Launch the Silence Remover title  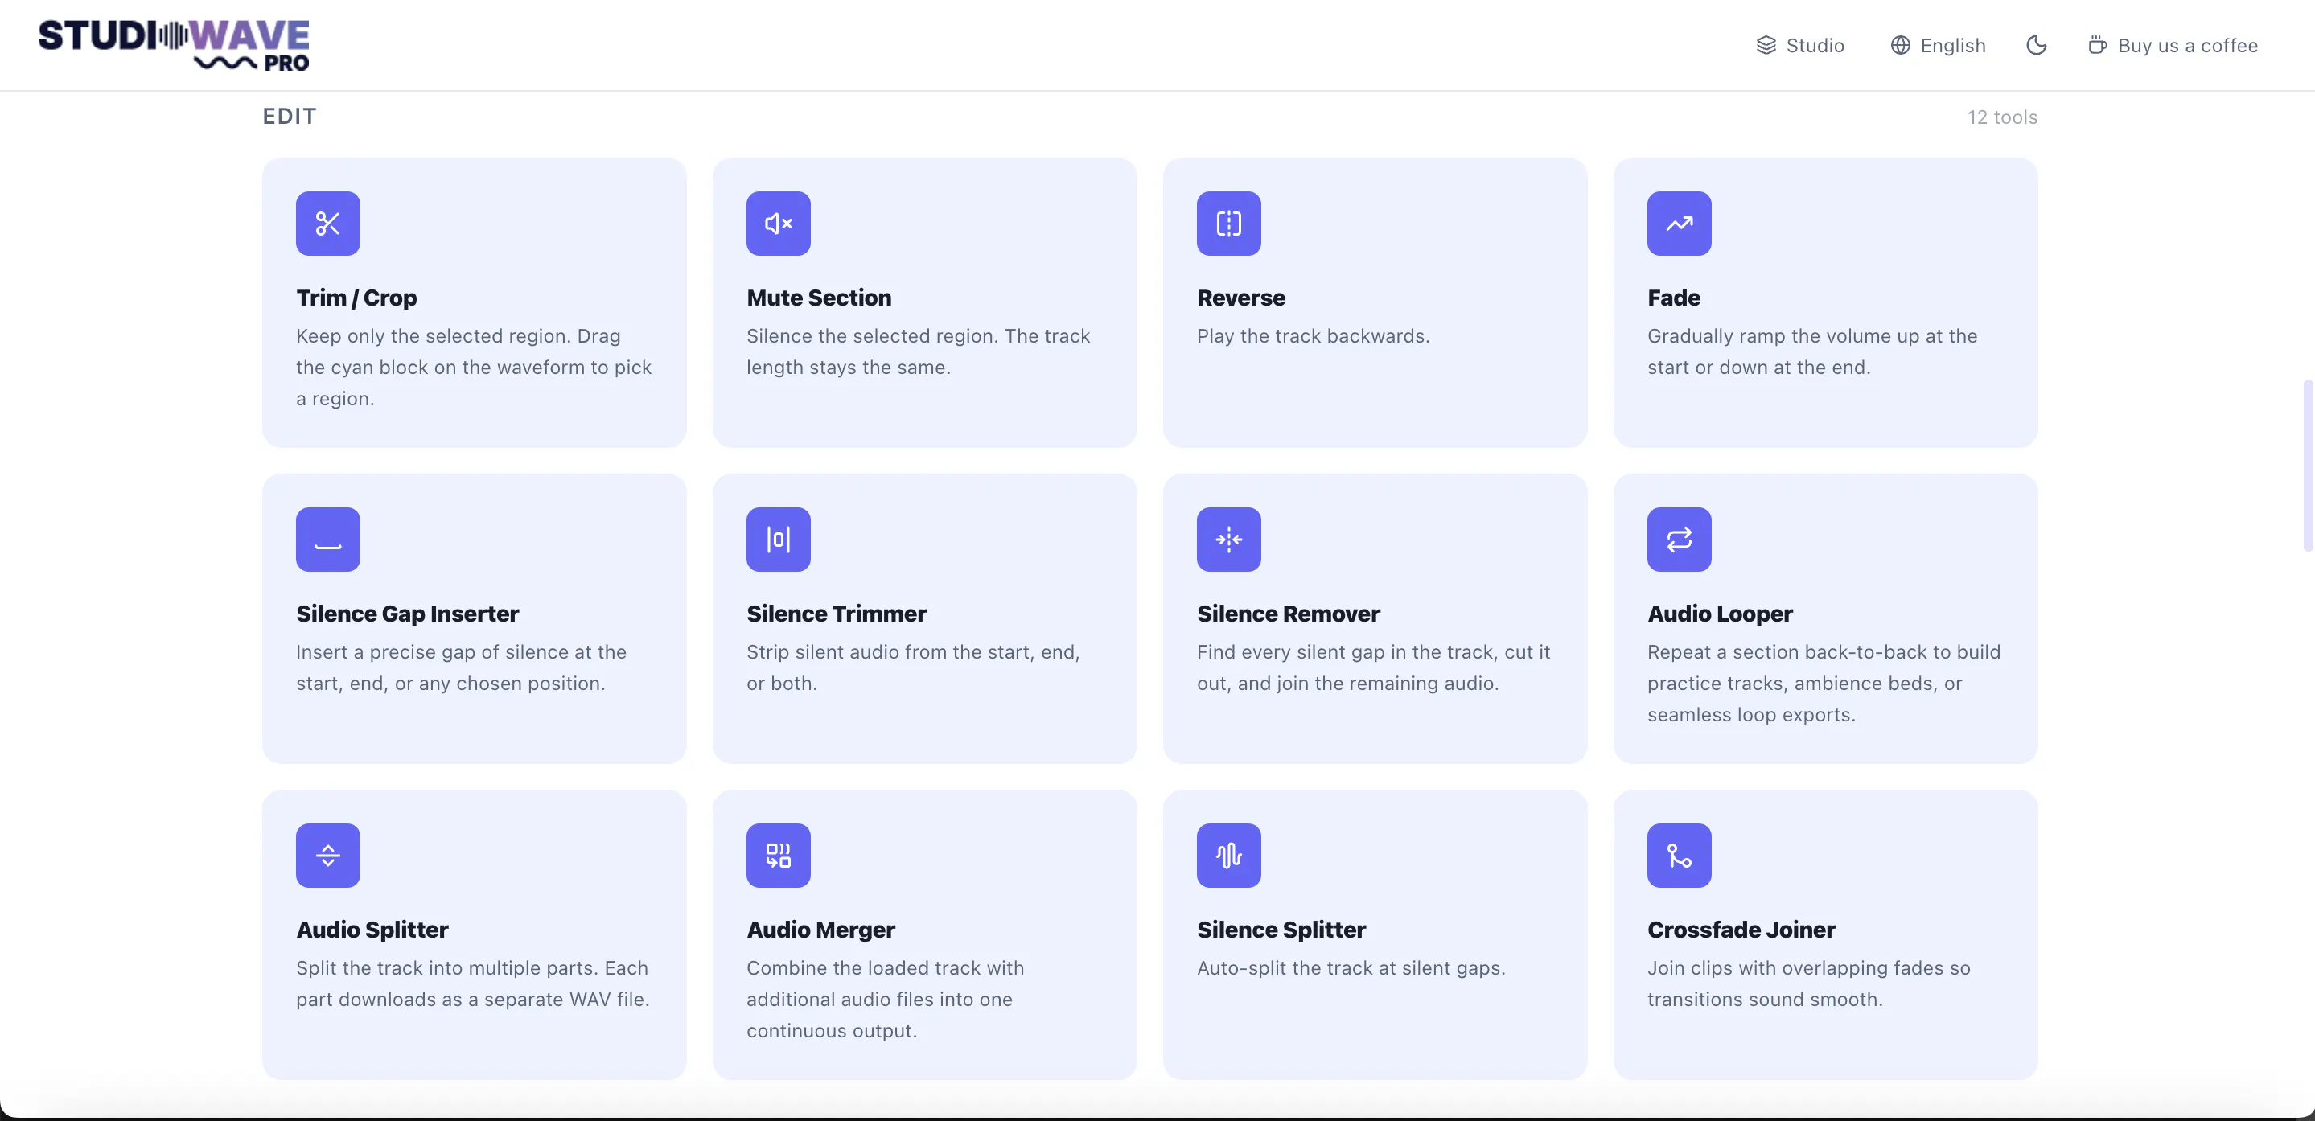click(x=1289, y=614)
